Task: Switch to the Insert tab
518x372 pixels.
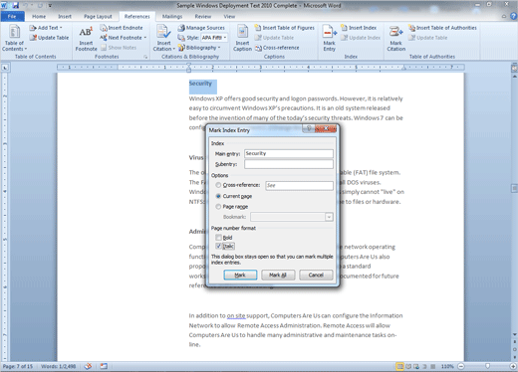Action: [x=65, y=16]
